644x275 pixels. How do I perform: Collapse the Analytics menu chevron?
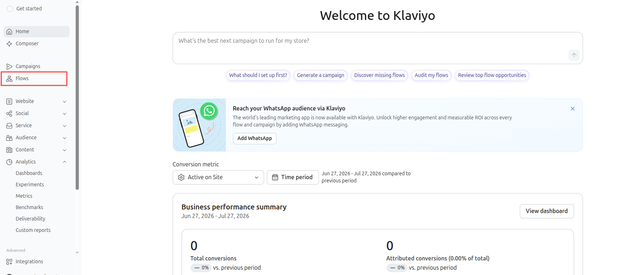click(65, 162)
